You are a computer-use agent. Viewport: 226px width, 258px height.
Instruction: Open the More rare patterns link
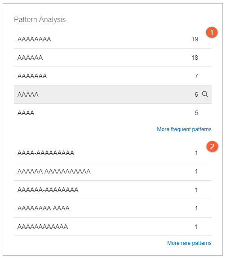(x=189, y=243)
